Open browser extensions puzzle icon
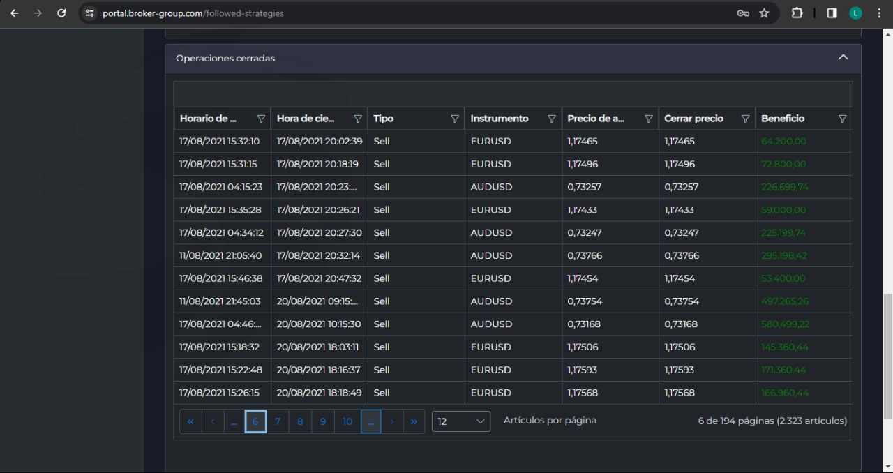 [797, 13]
